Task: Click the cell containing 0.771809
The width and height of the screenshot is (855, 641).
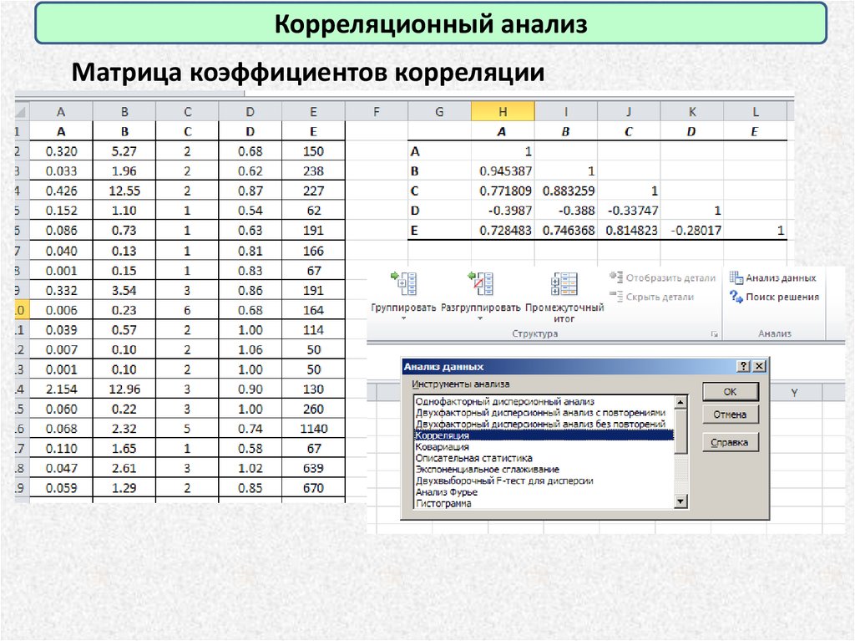Action: pyautogui.click(x=503, y=191)
